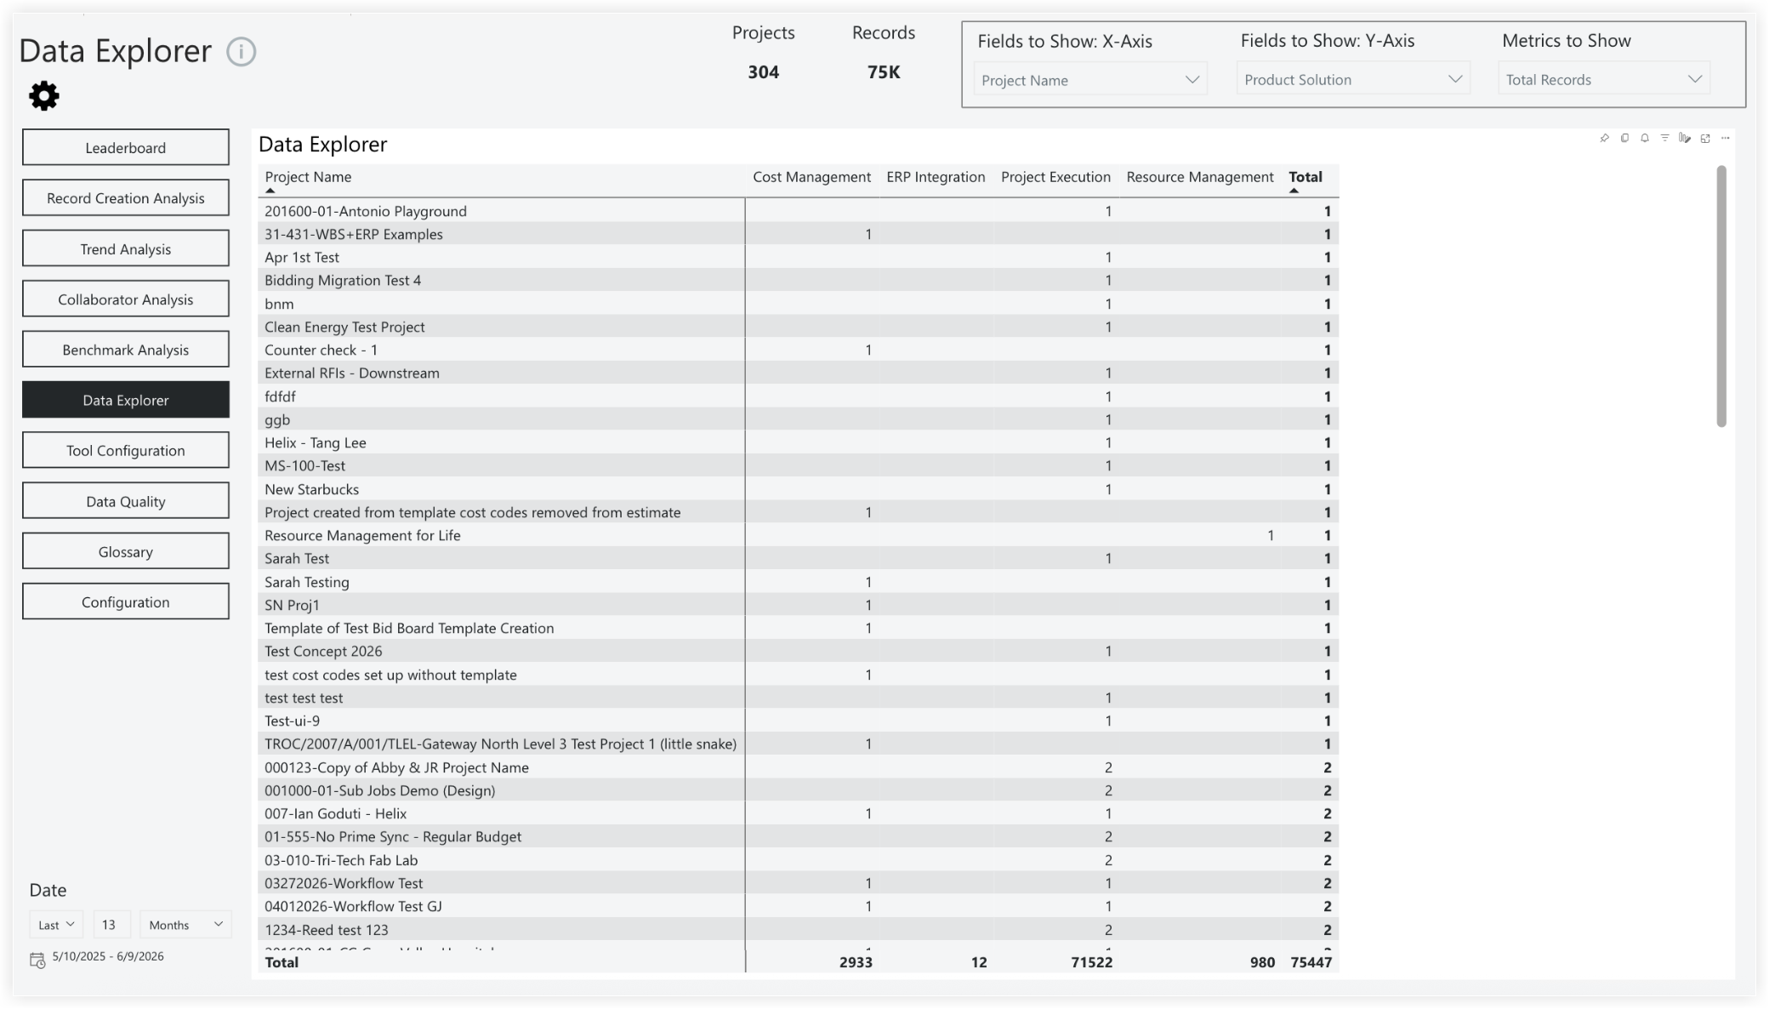Select row 'Helix - Tang Lee'
This screenshot has width=1769, height=1009.
point(798,442)
